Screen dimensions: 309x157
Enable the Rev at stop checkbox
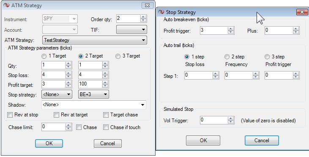tap(10, 115)
